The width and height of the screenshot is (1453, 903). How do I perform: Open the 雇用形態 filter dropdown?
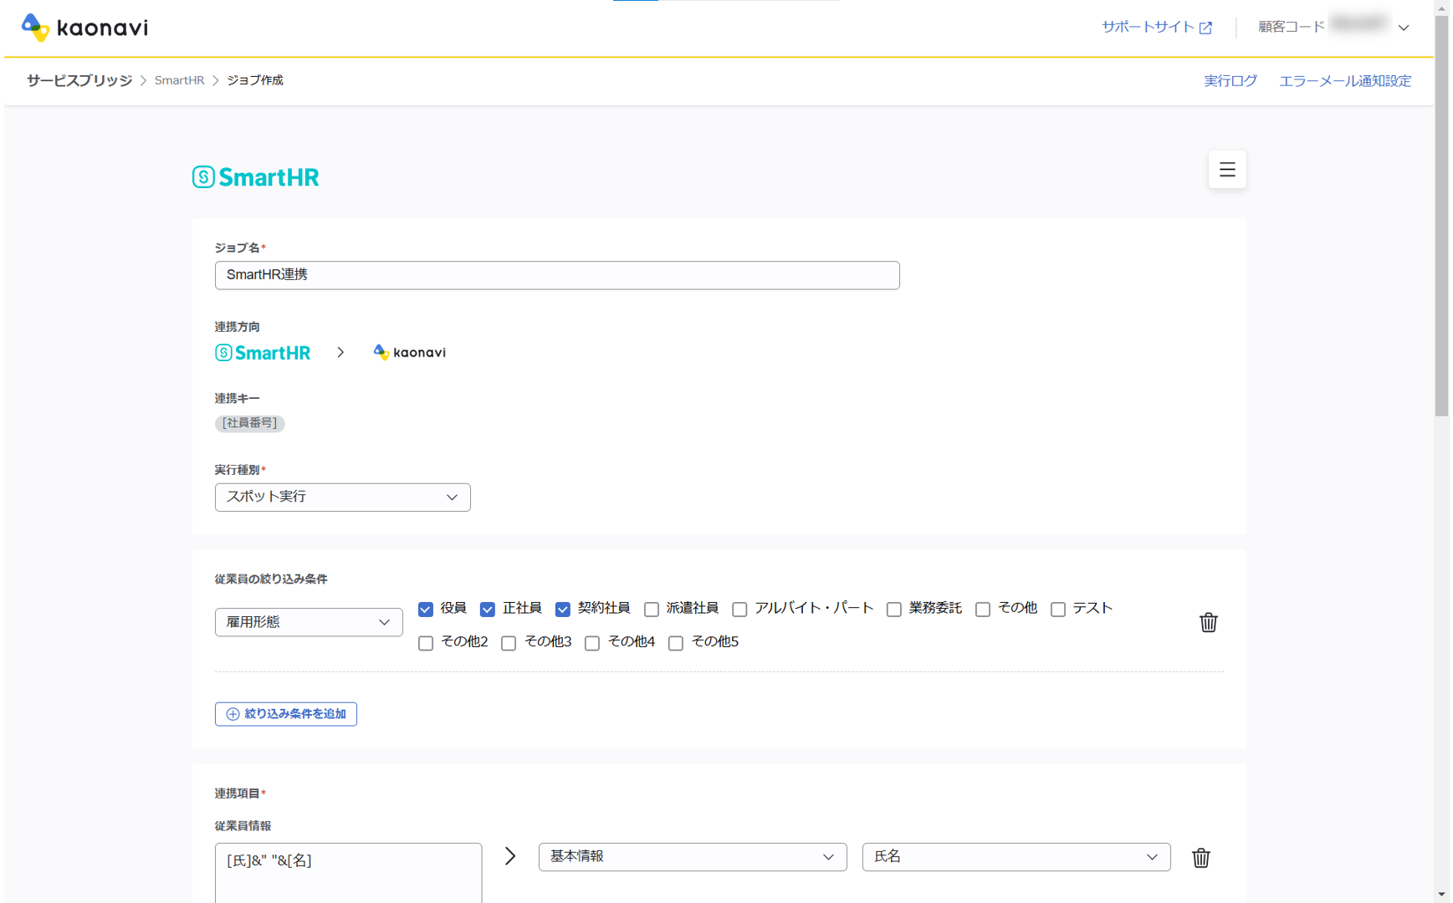point(309,622)
